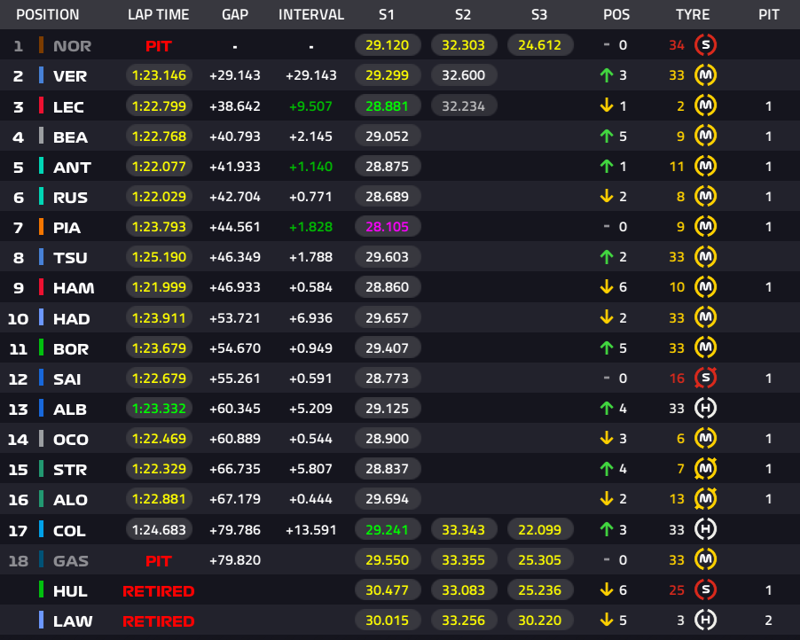Select driver HAM in the standings
The width and height of the screenshot is (800, 640).
pos(74,287)
